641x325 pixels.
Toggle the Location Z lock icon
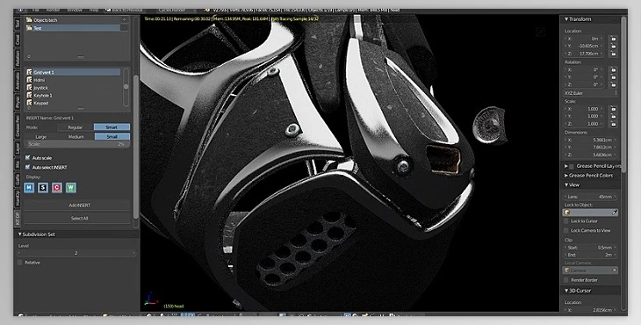coord(612,54)
